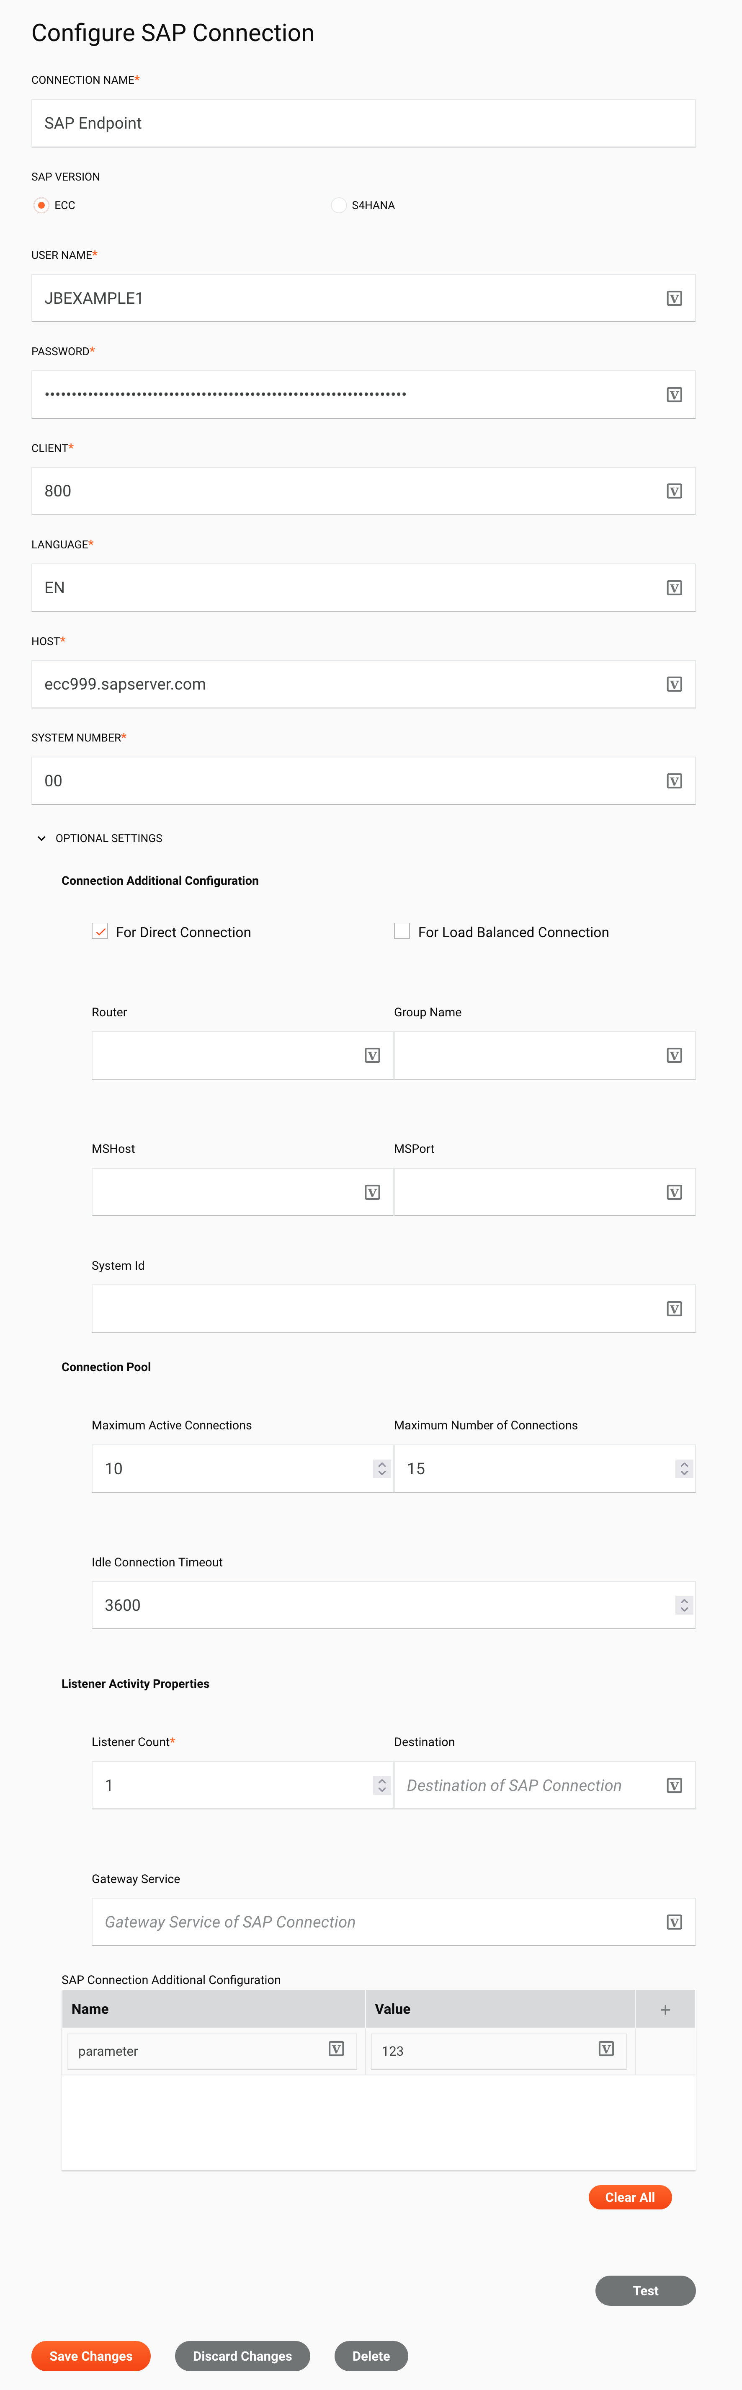Click variable icon beside Client field

point(674,491)
